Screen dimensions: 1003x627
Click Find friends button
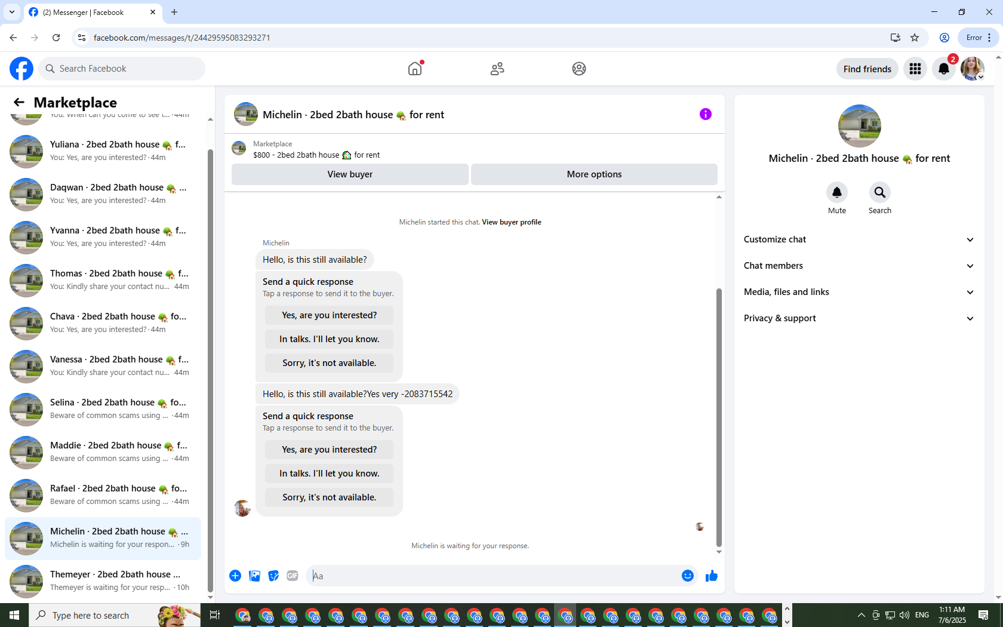tap(867, 69)
